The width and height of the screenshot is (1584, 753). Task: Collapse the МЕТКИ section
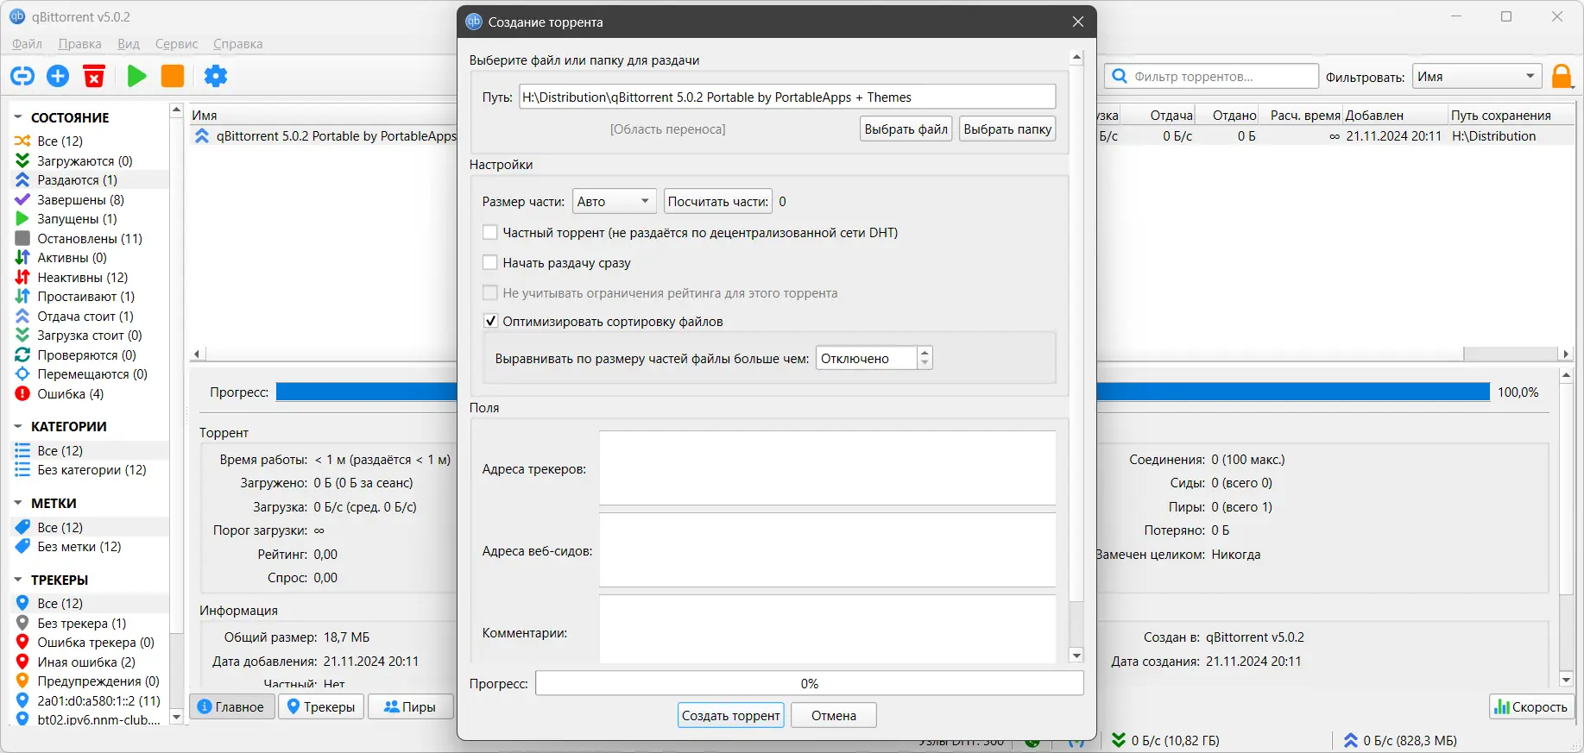point(18,503)
